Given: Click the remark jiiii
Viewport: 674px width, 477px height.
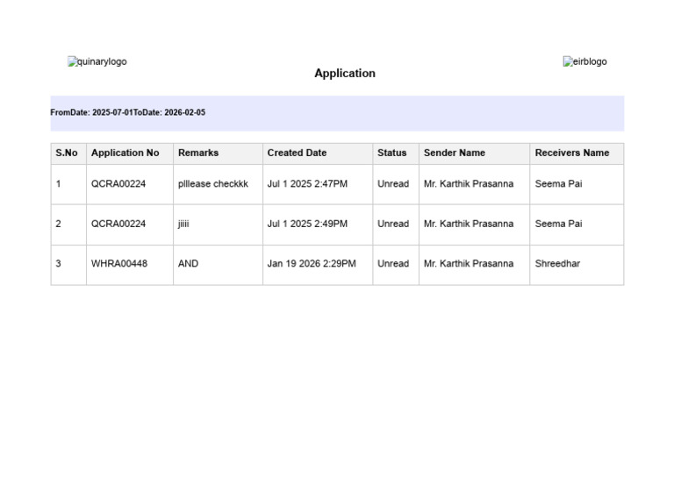Looking at the screenshot, I should [x=183, y=224].
